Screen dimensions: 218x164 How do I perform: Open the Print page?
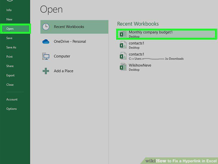pos(10,57)
